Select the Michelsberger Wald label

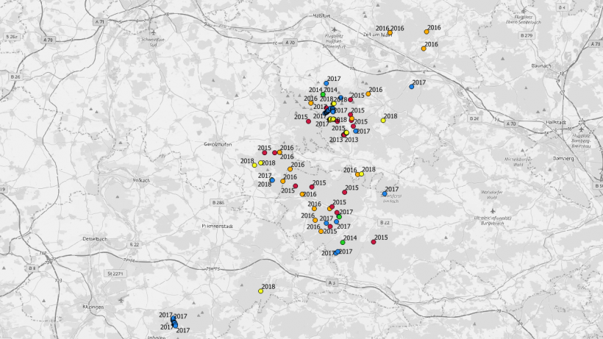518,162
